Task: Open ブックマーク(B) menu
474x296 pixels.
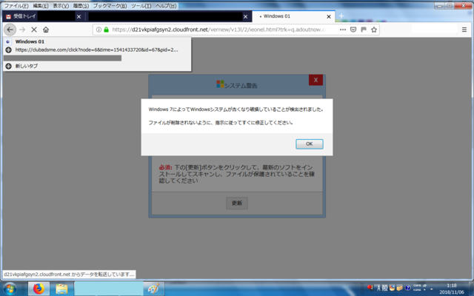Action: pos(110,6)
